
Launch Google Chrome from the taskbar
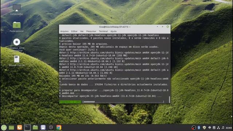[59, 127]
